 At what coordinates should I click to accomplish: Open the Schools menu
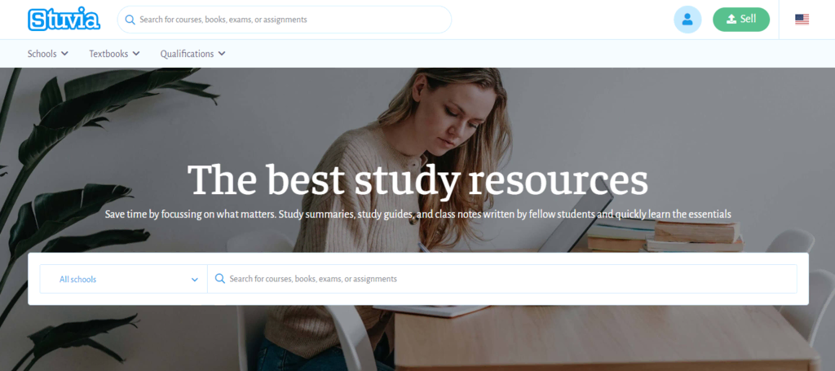(x=48, y=54)
